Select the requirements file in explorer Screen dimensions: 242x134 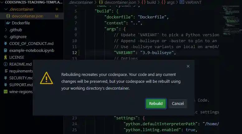click(21, 71)
